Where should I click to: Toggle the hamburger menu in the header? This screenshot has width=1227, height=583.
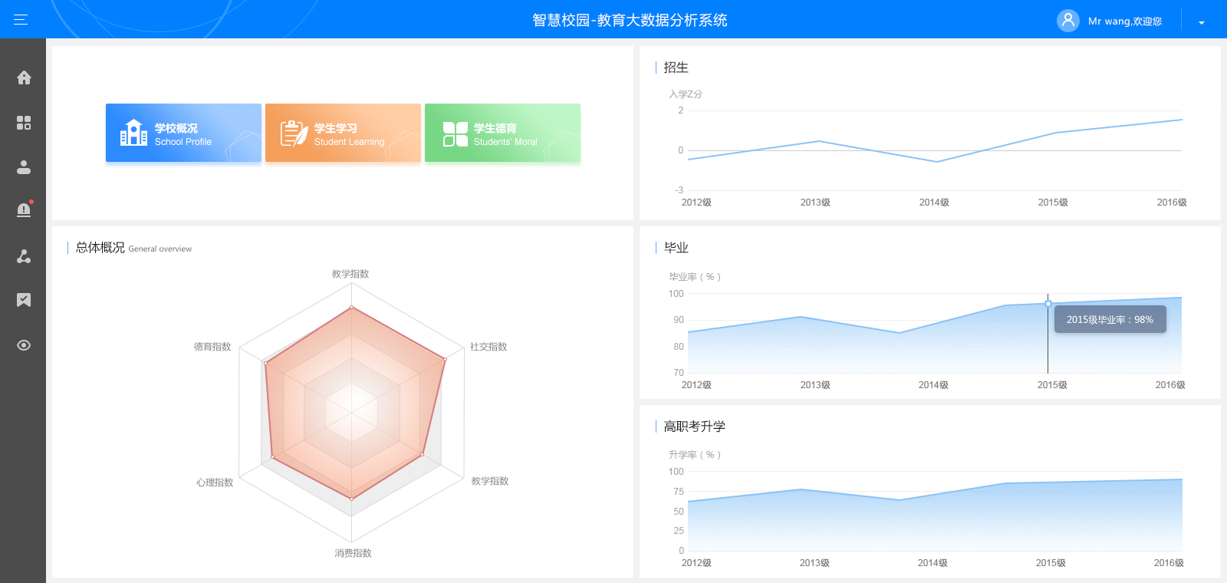pyautogui.click(x=21, y=20)
